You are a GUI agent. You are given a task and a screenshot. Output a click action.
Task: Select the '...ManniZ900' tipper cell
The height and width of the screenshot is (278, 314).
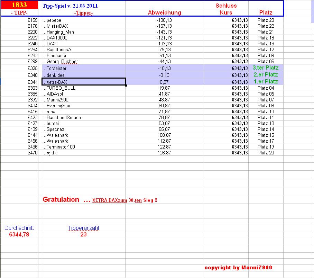coord(83,100)
